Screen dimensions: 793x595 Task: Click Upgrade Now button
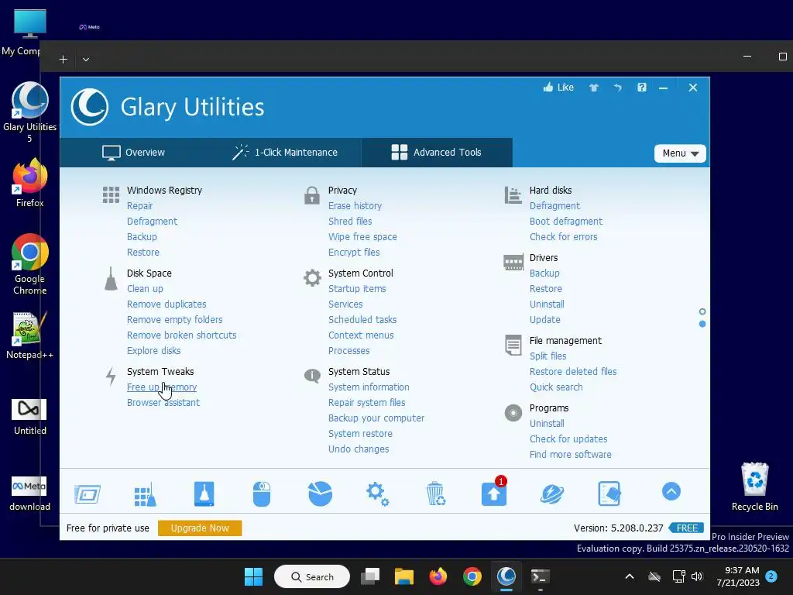click(200, 528)
